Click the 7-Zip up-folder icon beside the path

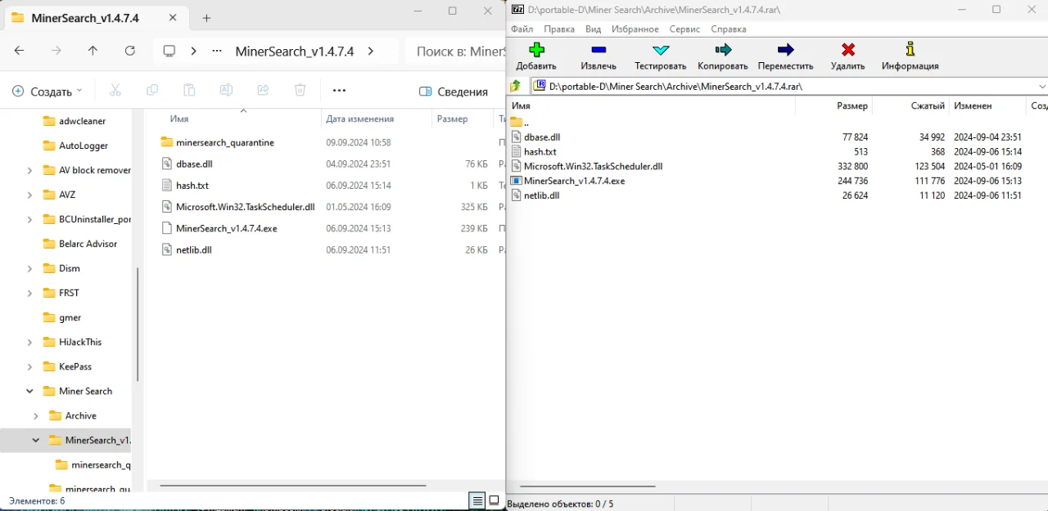(x=516, y=86)
